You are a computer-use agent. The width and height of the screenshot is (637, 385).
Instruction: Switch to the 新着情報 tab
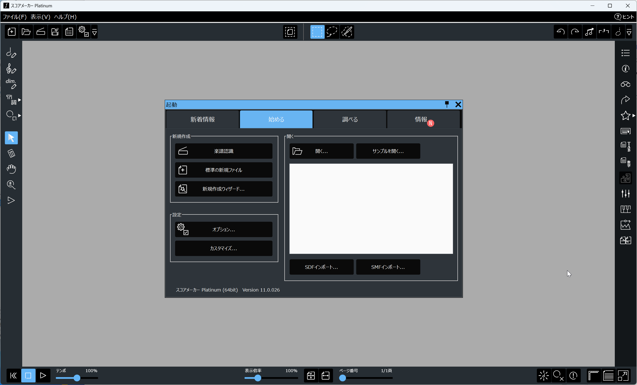pyautogui.click(x=202, y=119)
